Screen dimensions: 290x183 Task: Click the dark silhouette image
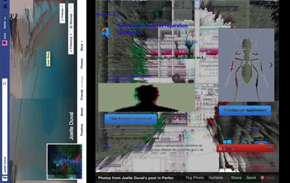146,98
